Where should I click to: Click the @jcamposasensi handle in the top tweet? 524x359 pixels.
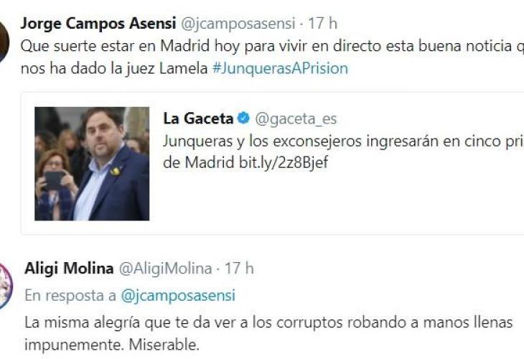[238, 24]
